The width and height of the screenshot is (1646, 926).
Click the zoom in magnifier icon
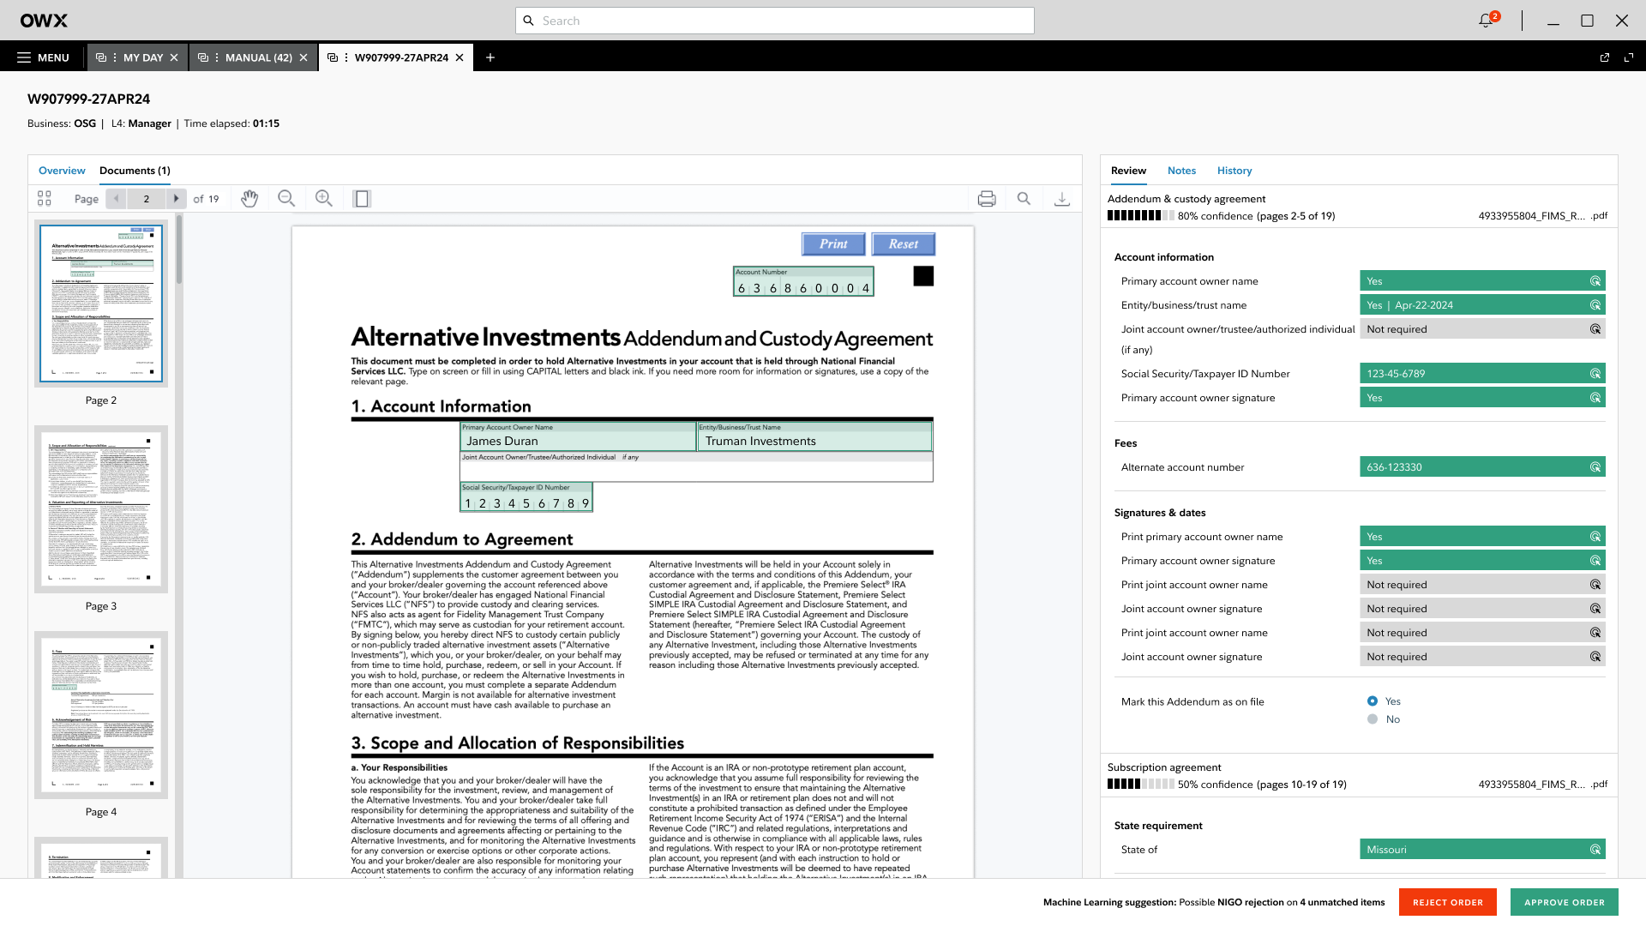pyautogui.click(x=323, y=199)
